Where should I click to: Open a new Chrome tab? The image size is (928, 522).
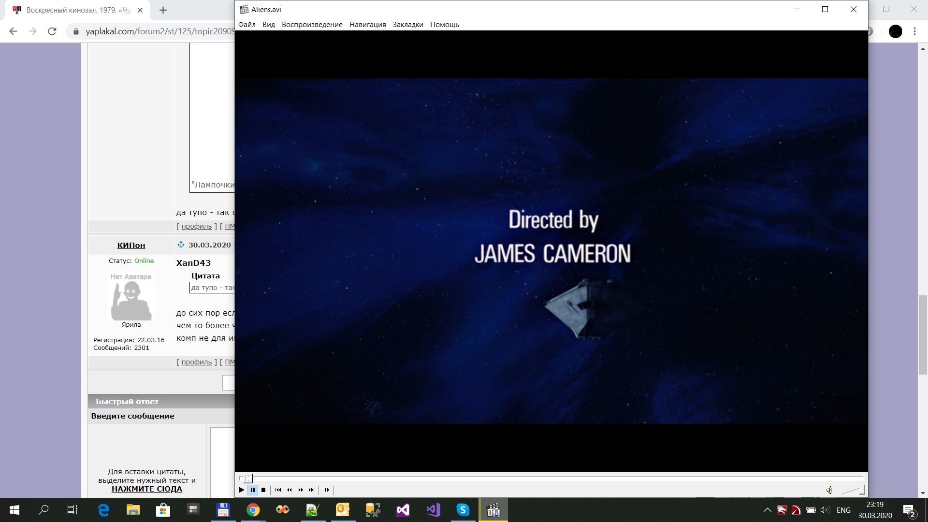pyautogui.click(x=163, y=10)
